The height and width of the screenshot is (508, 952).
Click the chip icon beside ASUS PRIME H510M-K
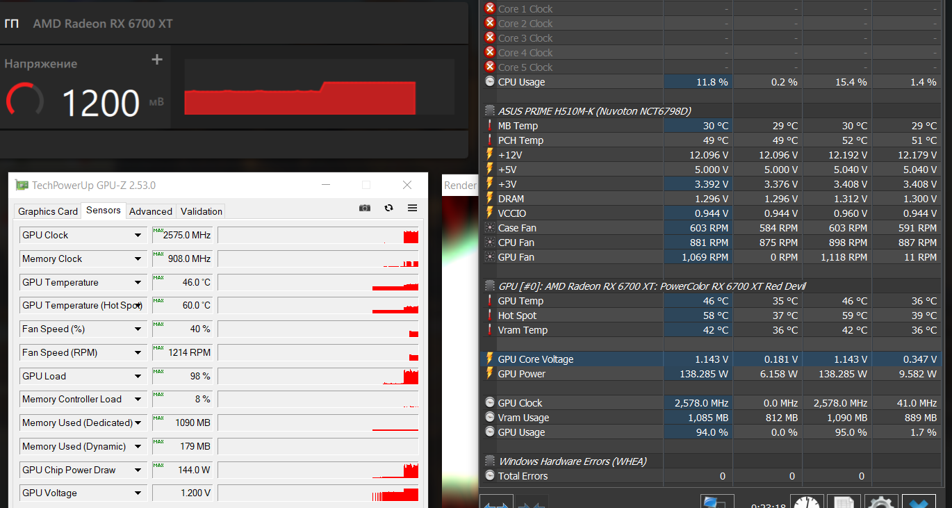pos(490,110)
